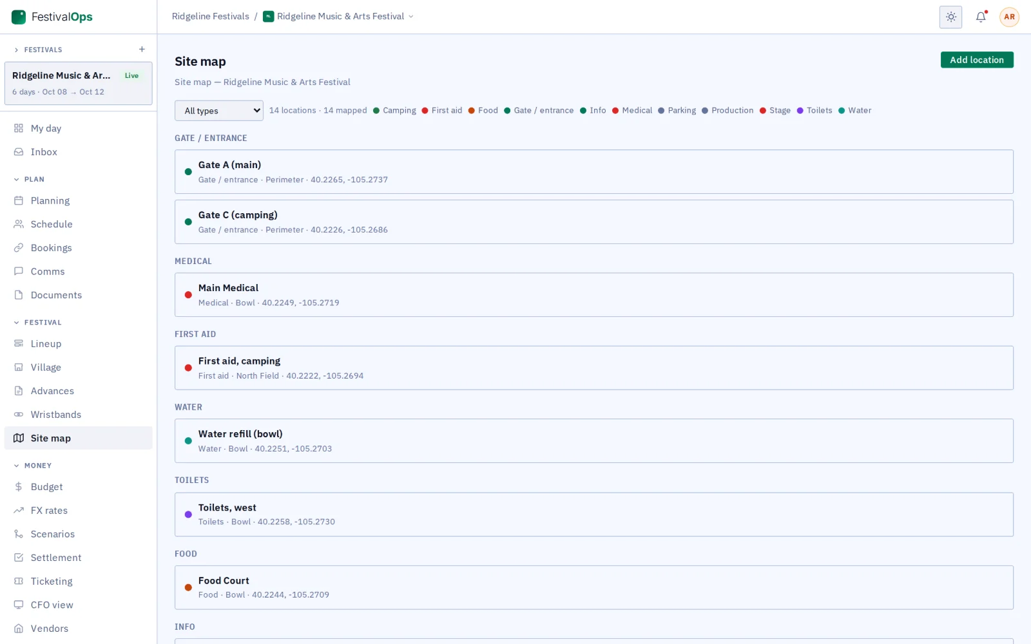Open Vendors in the sidebar

pos(79,629)
